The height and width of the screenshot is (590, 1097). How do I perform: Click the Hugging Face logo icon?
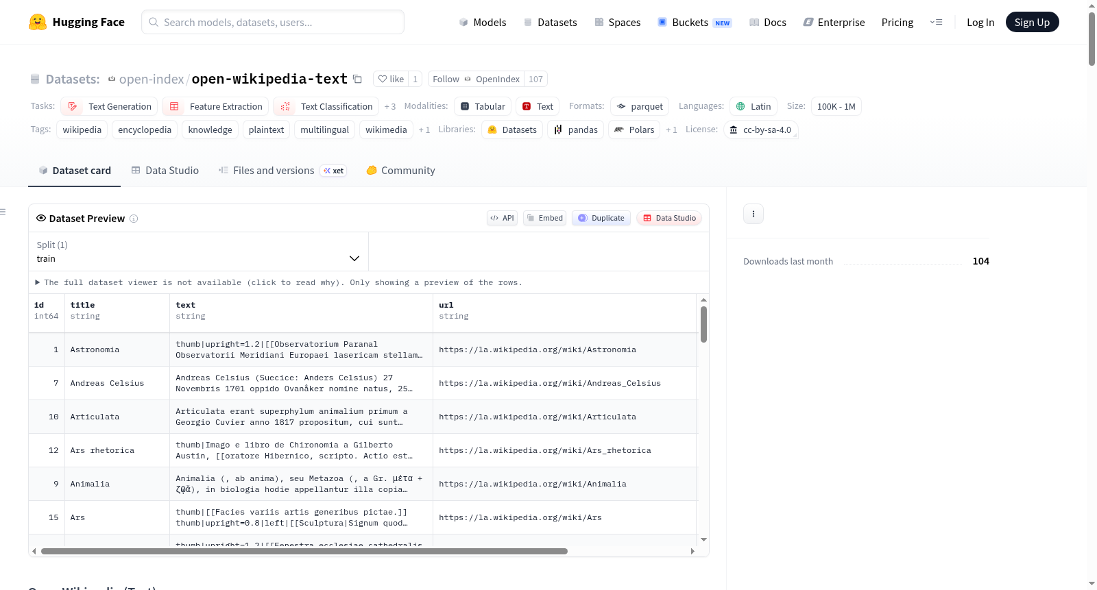[x=38, y=22]
